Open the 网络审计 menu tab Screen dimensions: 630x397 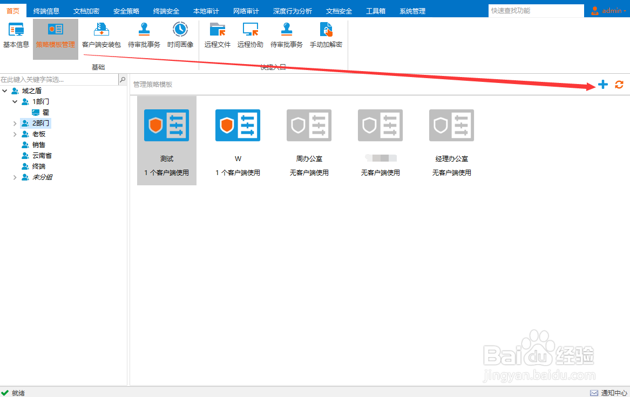[x=246, y=11]
